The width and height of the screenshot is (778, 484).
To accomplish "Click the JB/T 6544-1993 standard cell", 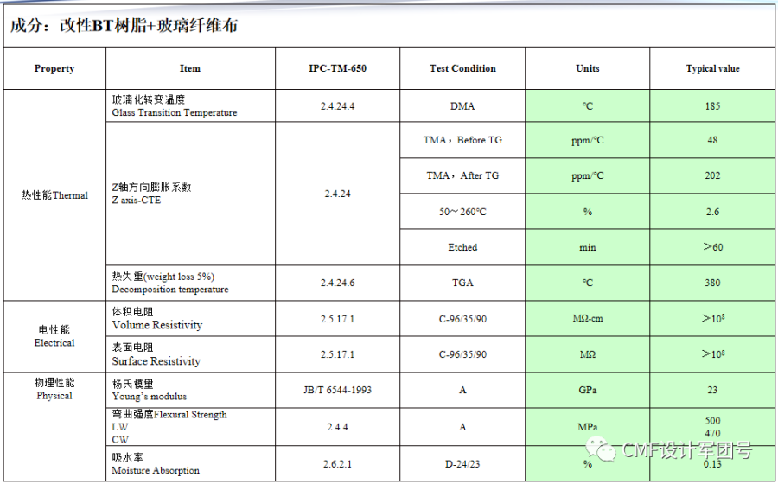I will click(337, 390).
